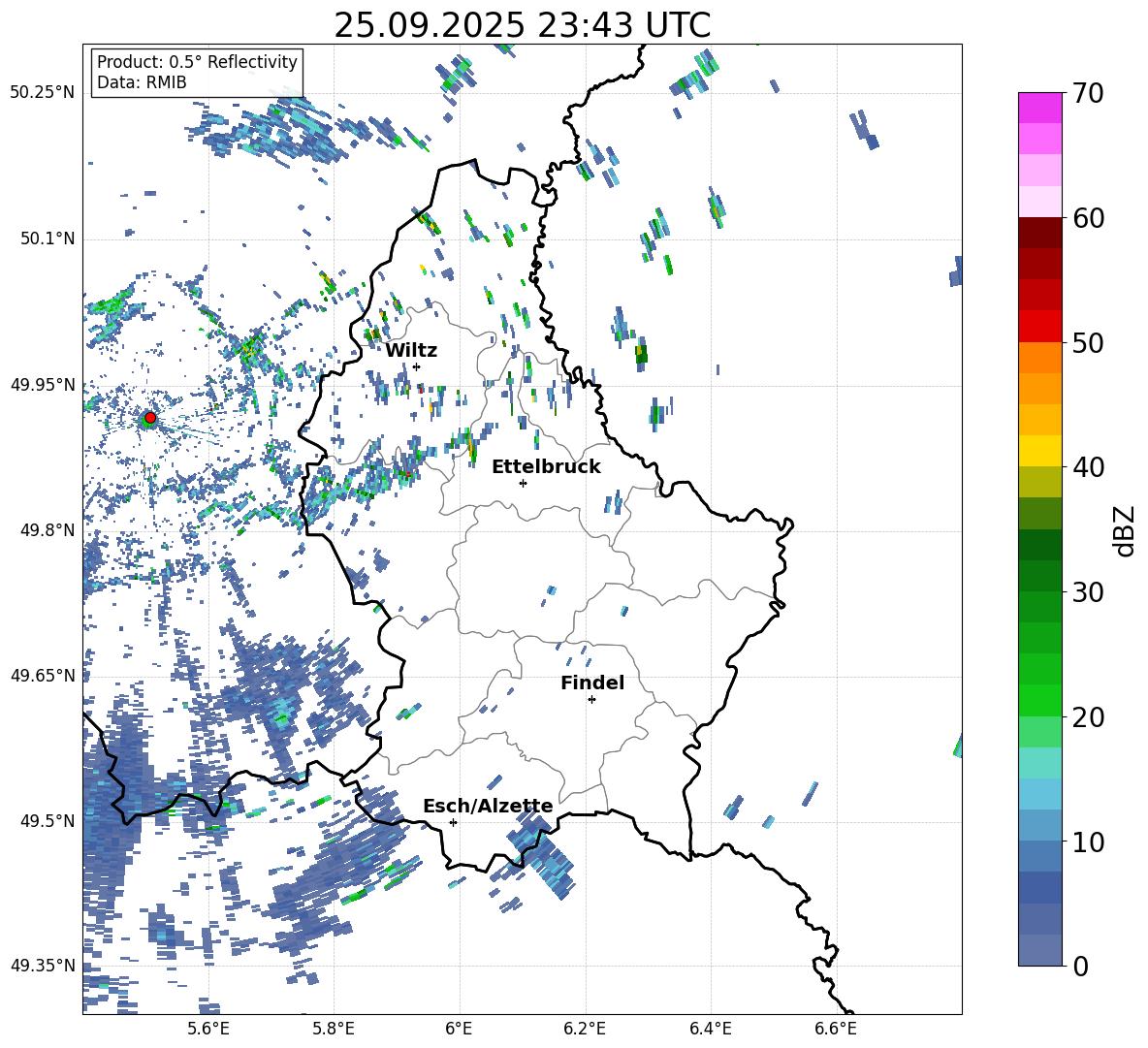Click the Wiltz station cross marker
Image resolution: width=1148 pixels, height=1048 pixels.
pos(416,366)
